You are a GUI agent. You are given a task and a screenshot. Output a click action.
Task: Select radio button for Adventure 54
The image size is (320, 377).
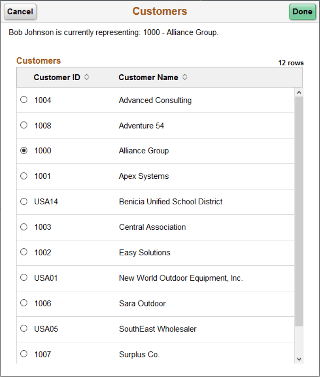click(x=24, y=125)
